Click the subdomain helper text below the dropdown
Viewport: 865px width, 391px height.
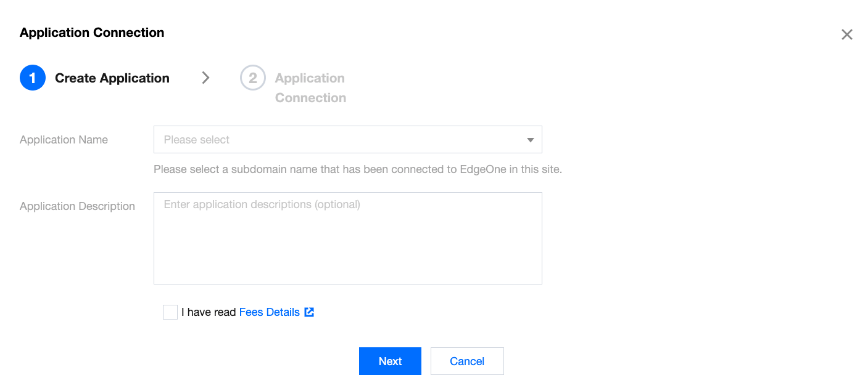click(x=358, y=169)
